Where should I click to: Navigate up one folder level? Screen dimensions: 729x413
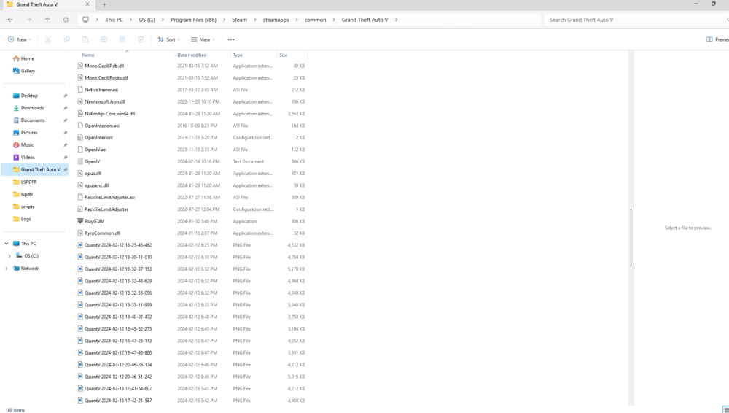(47, 20)
